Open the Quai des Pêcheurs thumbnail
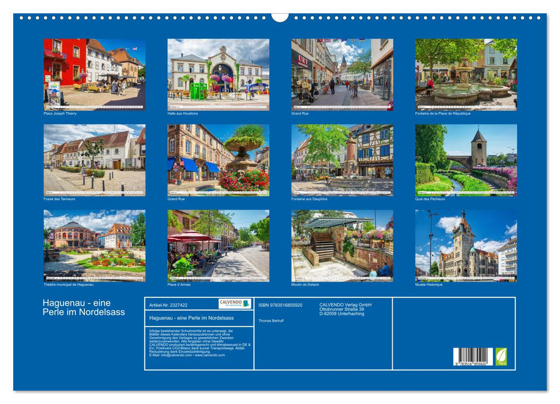This screenshot has width=560, height=404. coord(466,160)
